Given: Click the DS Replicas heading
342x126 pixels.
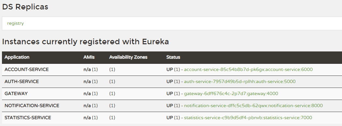Looking at the screenshot, I should click(25, 7).
